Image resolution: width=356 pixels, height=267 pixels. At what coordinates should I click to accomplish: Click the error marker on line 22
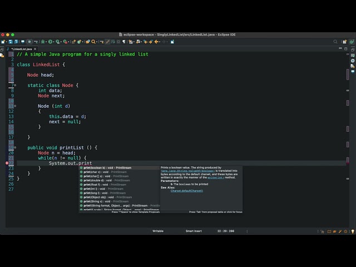point(7,163)
